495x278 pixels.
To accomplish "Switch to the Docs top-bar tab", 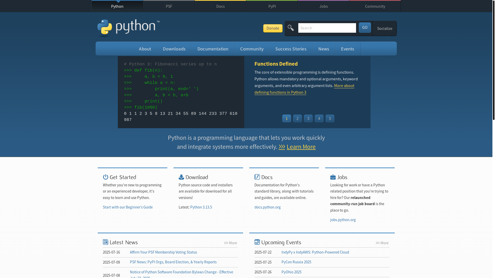I will 220,6.
